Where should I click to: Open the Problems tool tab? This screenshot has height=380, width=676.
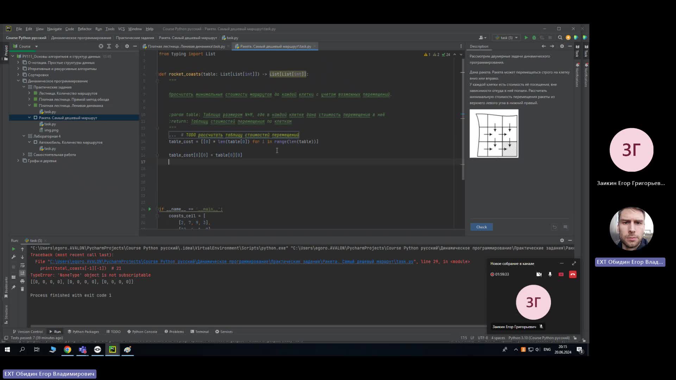[x=174, y=332]
